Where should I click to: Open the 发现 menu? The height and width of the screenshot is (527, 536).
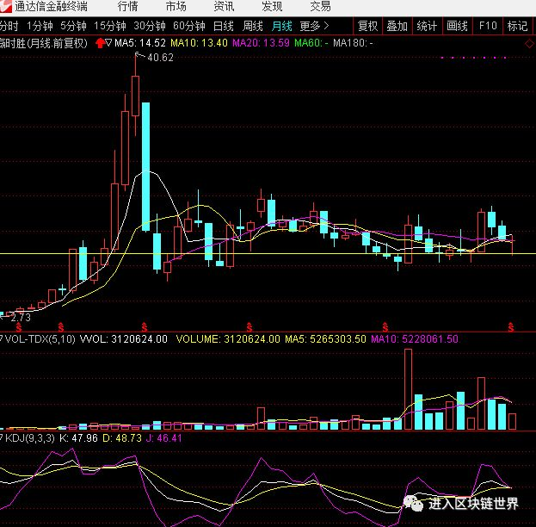[x=272, y=7]
